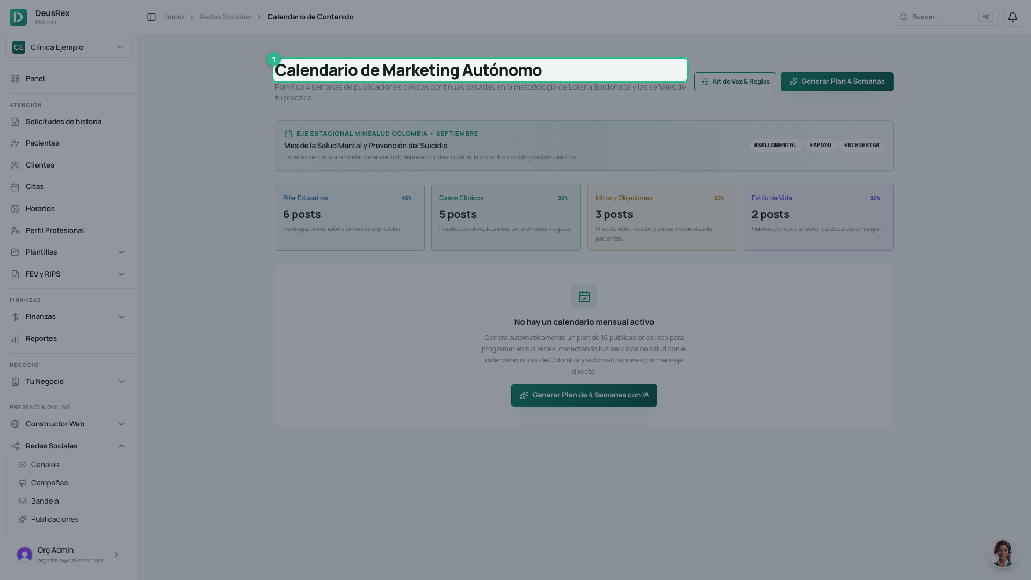Open Clientes in the sidebar
This screenshot has width=1031, height=580.
(68, 165)
